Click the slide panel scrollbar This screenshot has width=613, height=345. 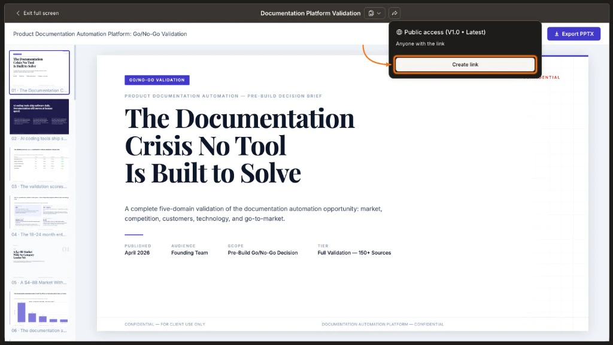tap(75, 72)
